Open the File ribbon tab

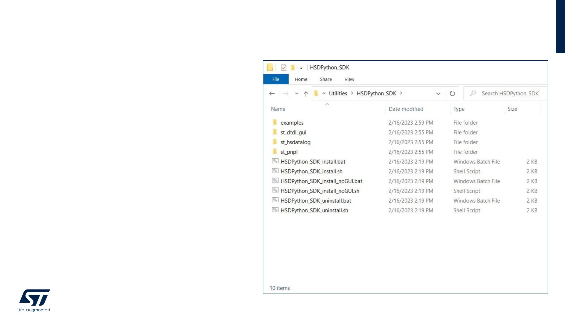(276, 79)
